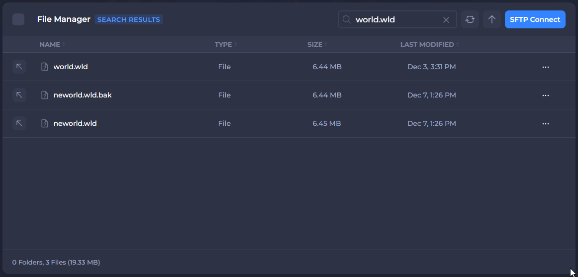578x277 pixels.
Task: Click arrow icon beside neworld.wld row
Action: tap(19, 123)
